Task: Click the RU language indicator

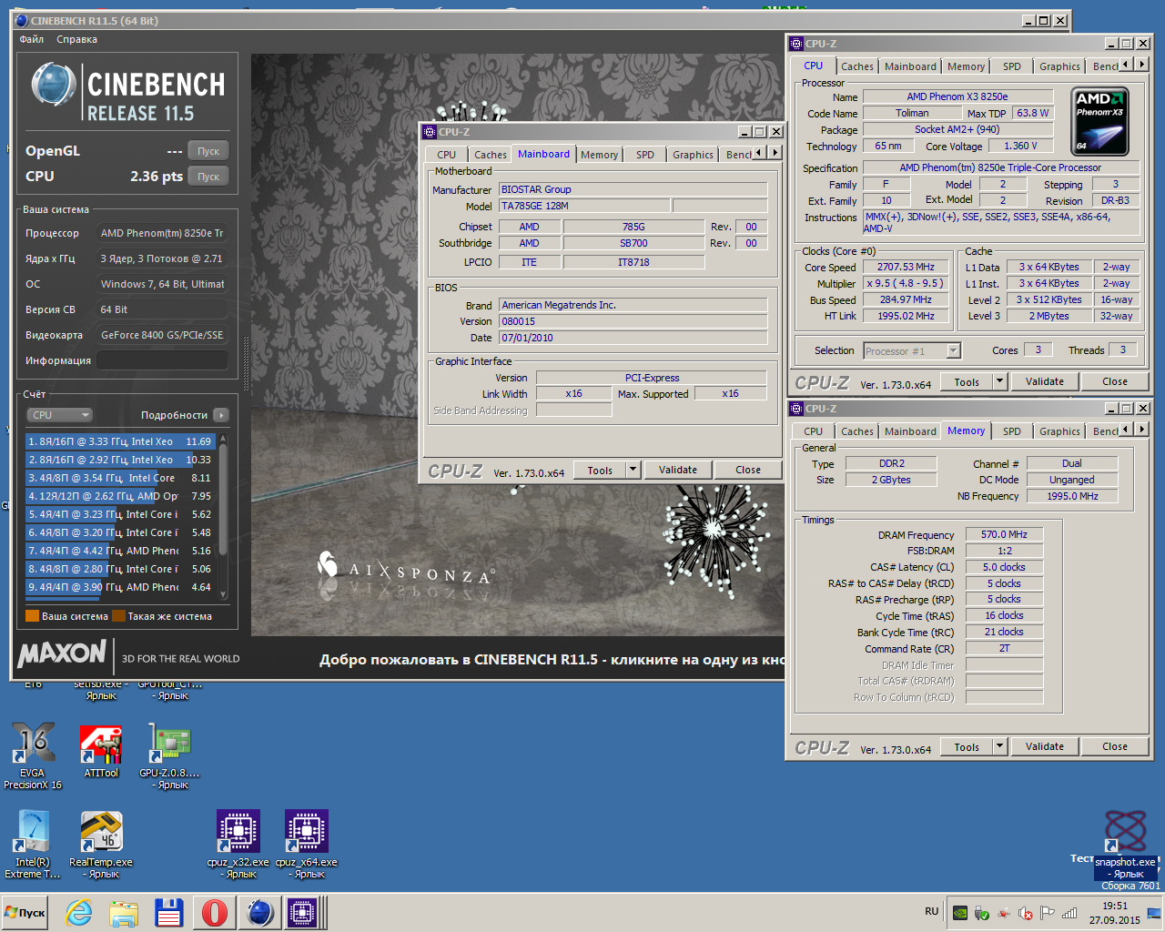Action: tap(931, 911)
